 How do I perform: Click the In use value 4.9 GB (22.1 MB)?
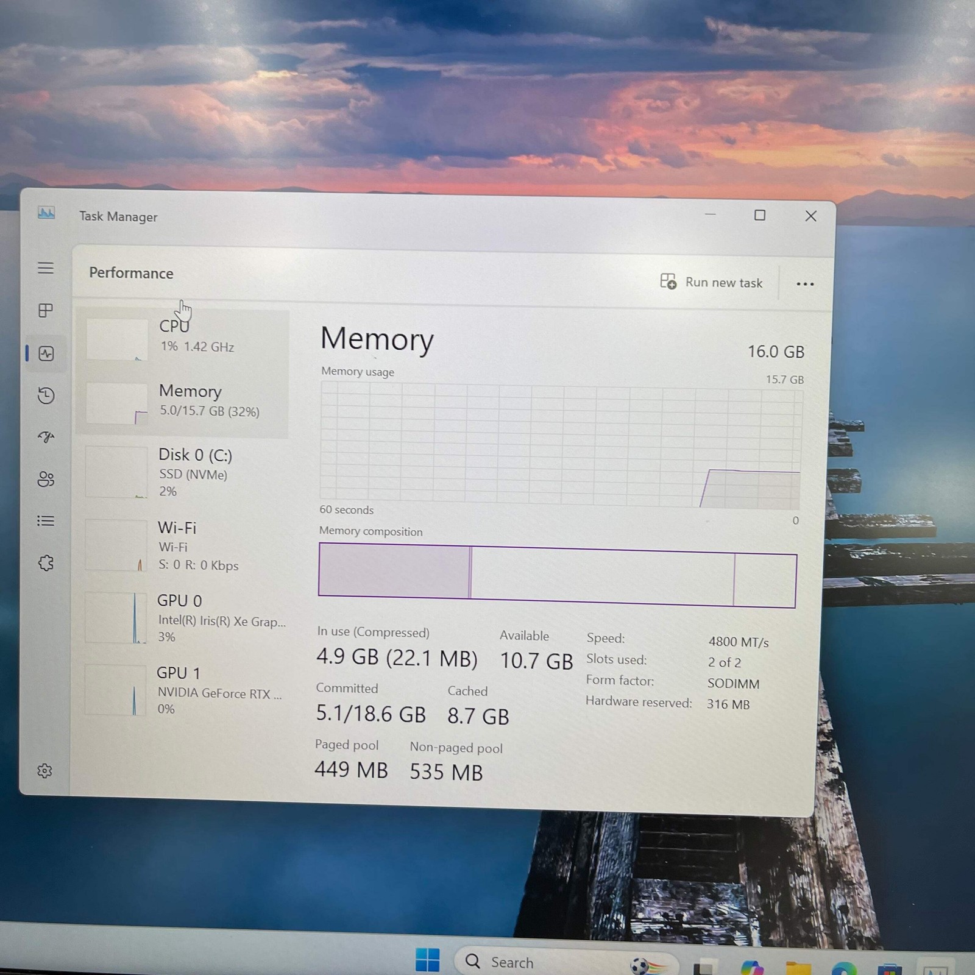point(397,658)
